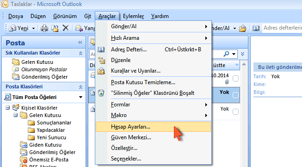The width and height of the screenshot is (302, 167).
Task: Open Seçenekler menu item
Action: click(153, 159)
